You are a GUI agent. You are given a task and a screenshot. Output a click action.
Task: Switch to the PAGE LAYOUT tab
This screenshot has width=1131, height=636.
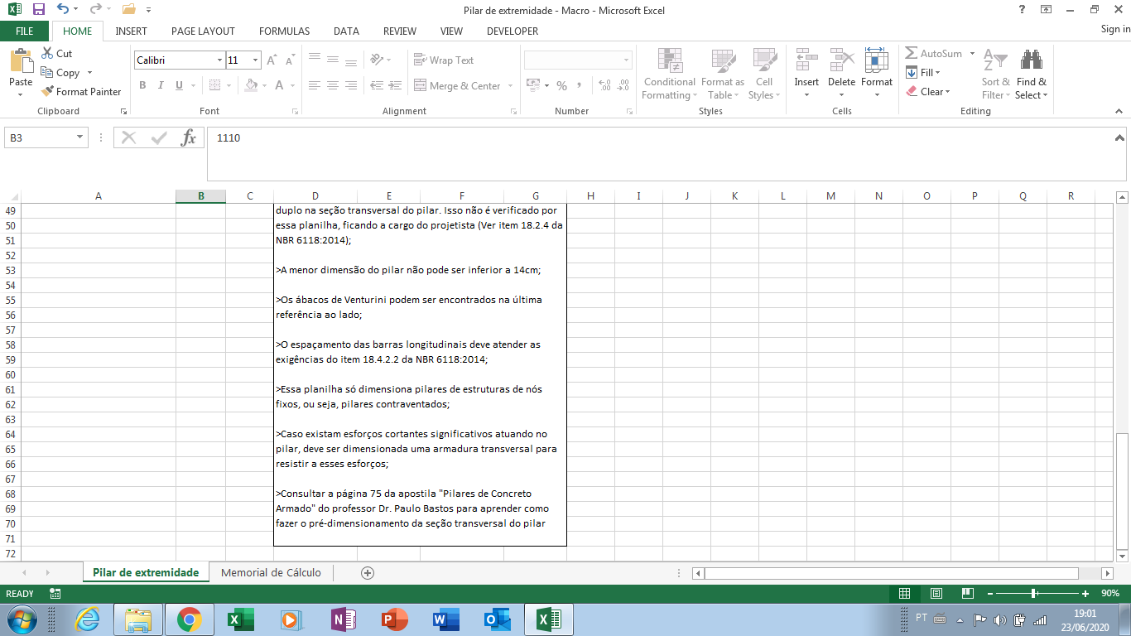[203, 31]
